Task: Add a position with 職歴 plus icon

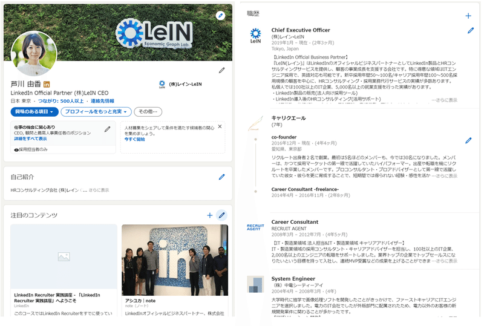Action: click(x=468, y=16)
